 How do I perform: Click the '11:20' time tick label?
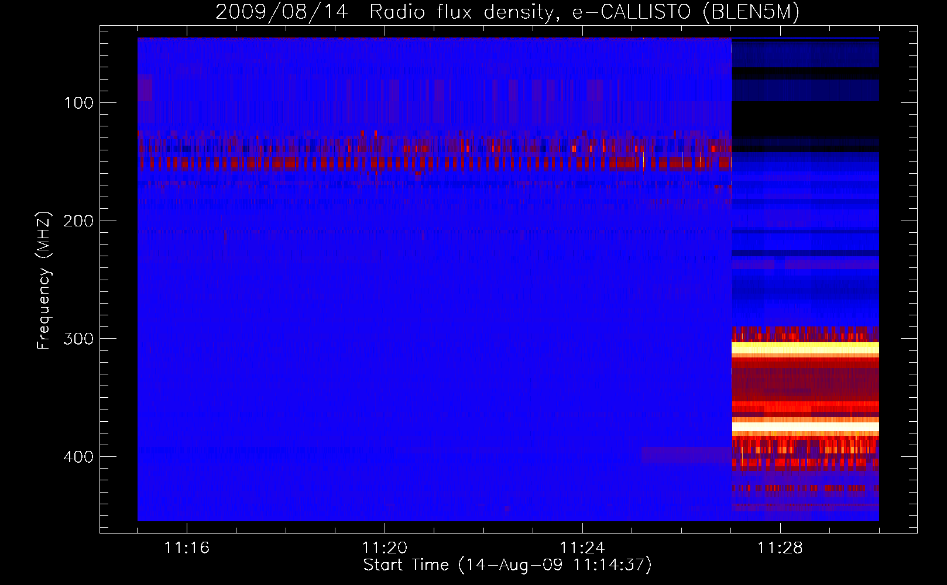385,548
